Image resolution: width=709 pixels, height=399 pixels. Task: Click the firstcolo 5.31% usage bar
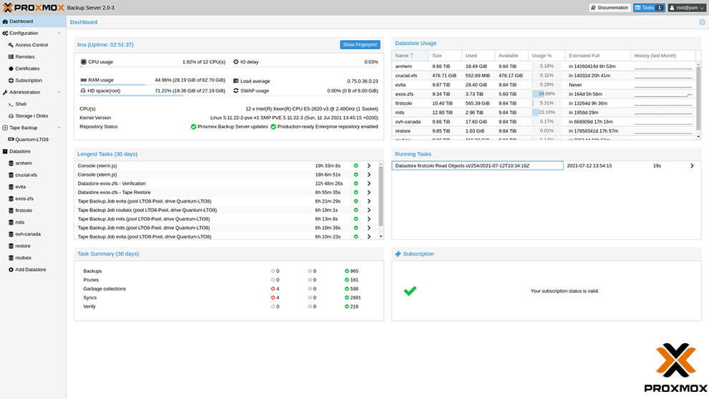[546, 103]
